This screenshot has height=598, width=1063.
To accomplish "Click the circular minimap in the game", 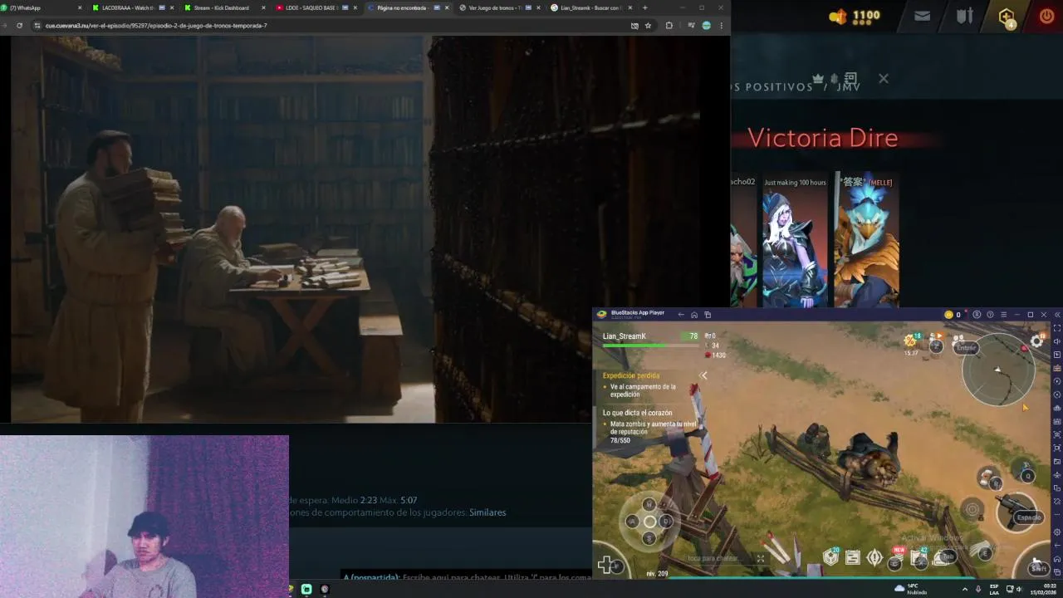I will [997, 370].
